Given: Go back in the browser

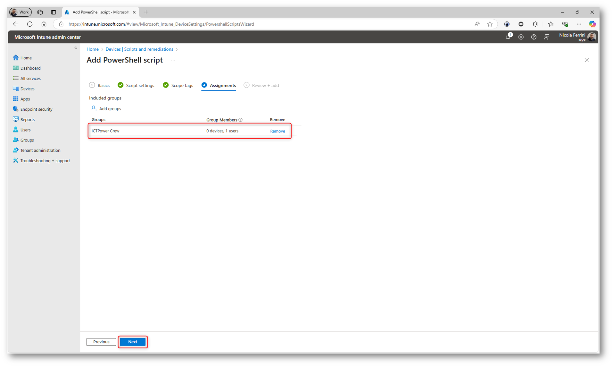Looking at the screenshot, I should tap(16, 24).
